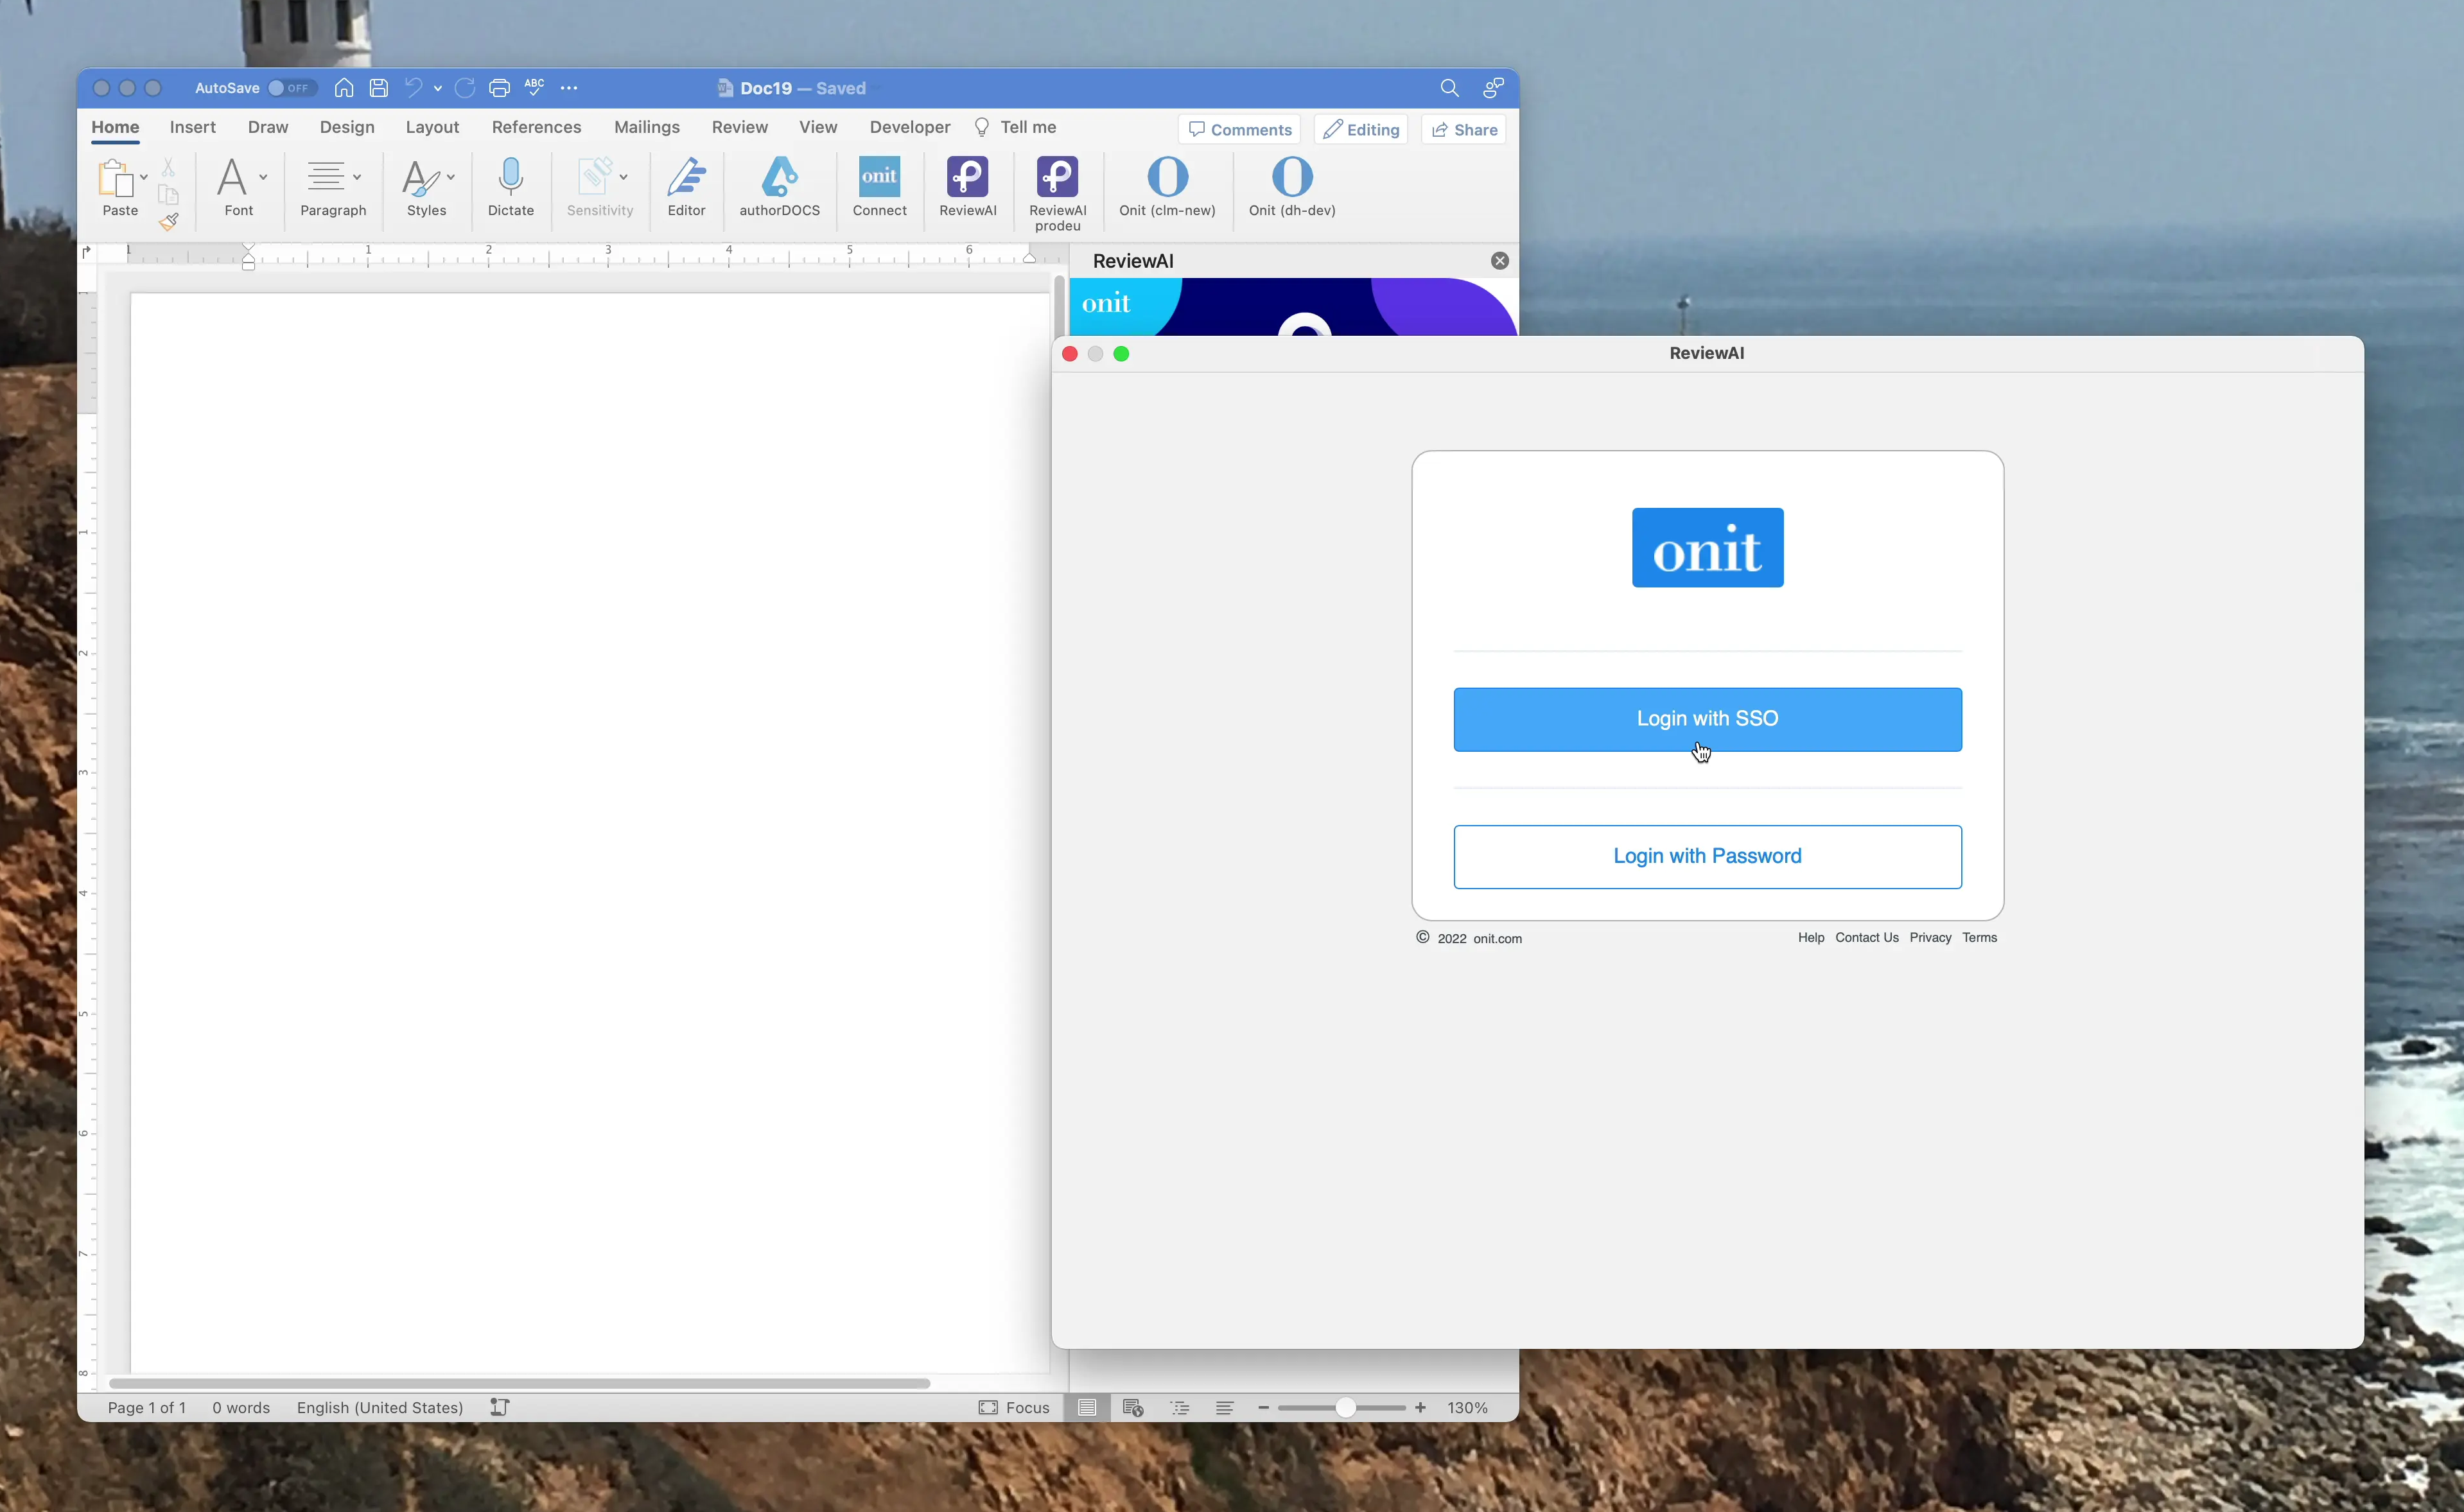
Task: Launch the Onit Connect add-in
Action: [879, 188]
